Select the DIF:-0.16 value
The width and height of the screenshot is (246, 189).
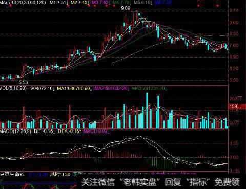tap(45, 131)
